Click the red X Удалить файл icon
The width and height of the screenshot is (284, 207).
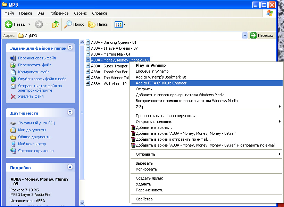pos(13,97)
